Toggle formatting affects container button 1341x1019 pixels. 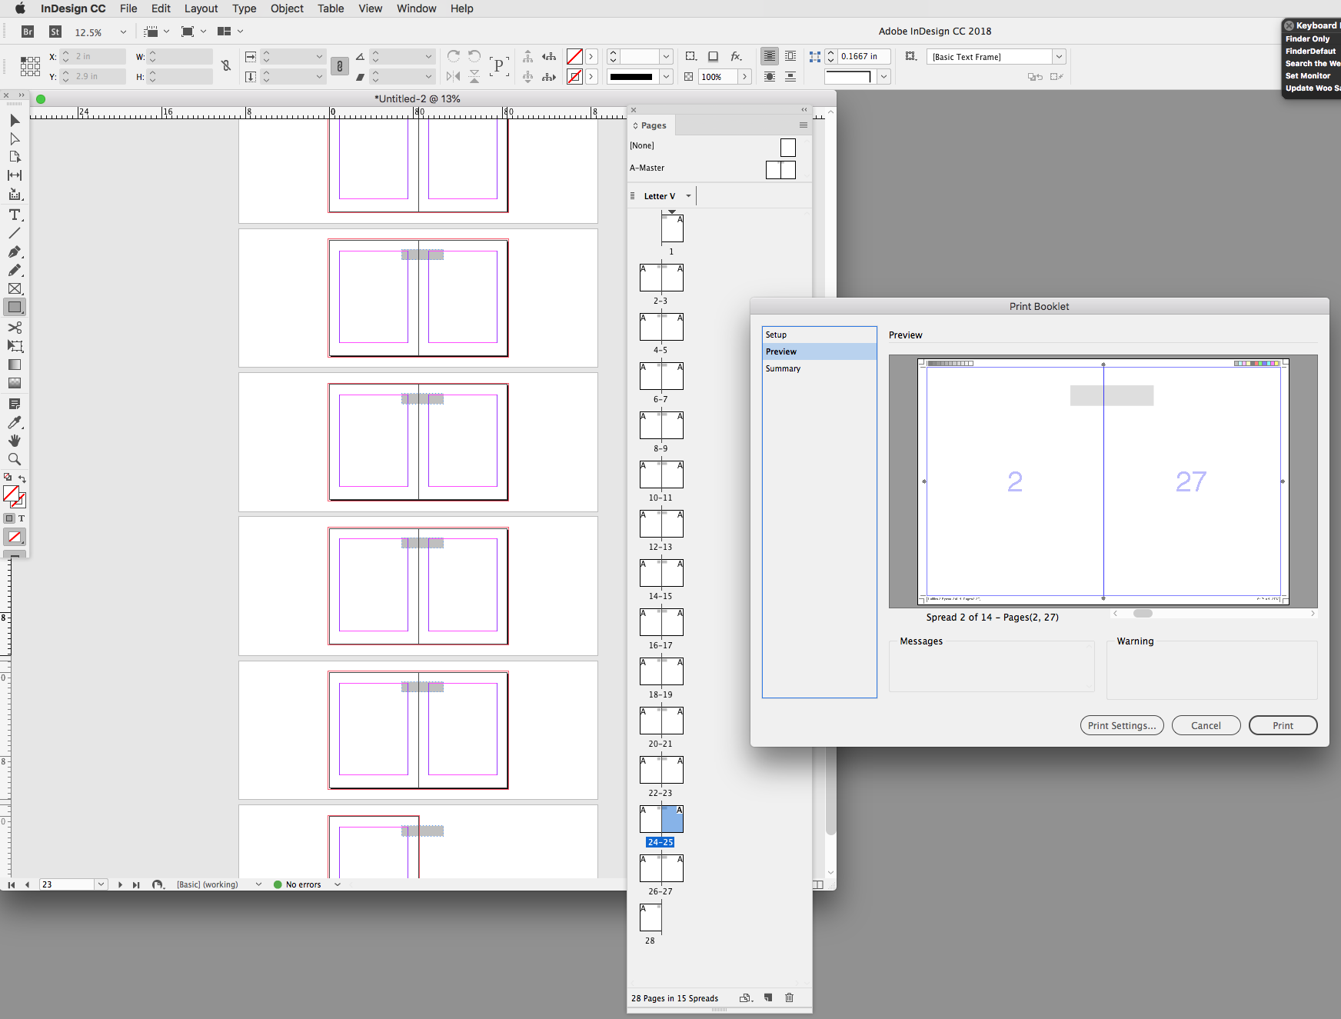9,518
